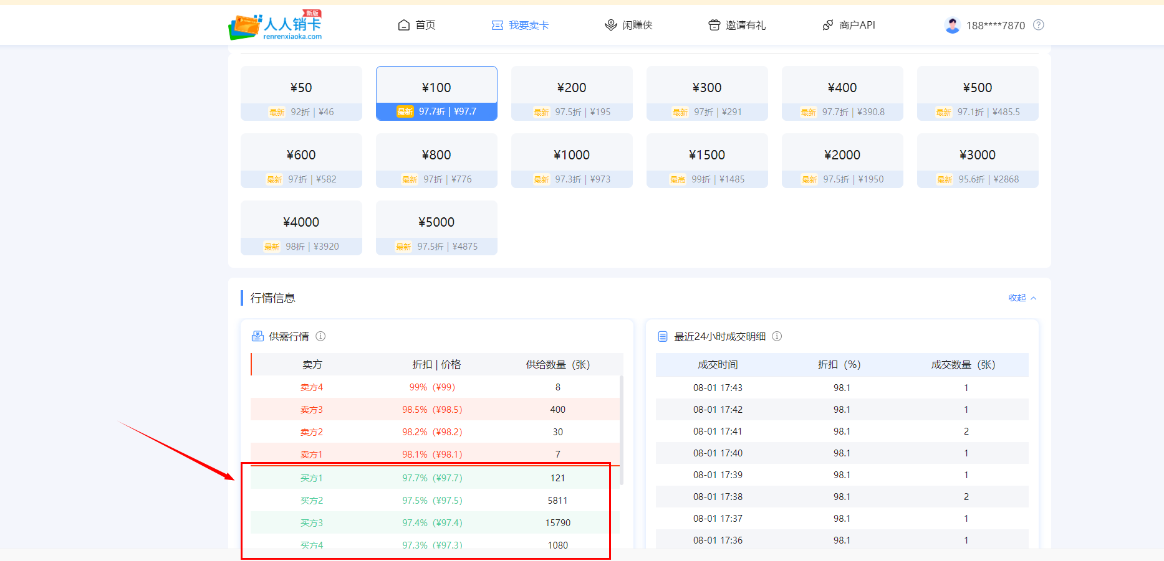The image size is (1164, 561).
Task: Open the 我要卖卡 menu item
Action: tap(520, 25)
